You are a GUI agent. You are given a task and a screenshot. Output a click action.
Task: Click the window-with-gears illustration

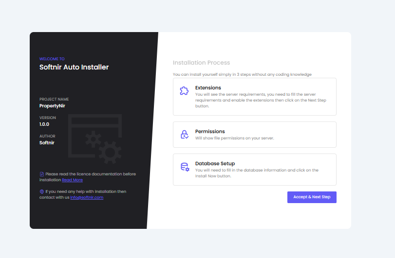pyautogui.click(x=95, y=138)
